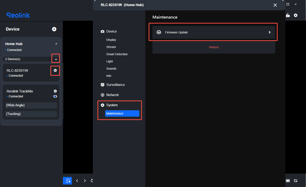Check the TrackMix battery indicator icon

[55, 96]
